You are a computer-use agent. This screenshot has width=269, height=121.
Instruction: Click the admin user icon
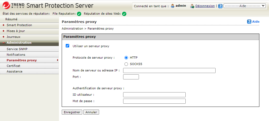pyautogui.click(x=173, y=6)
